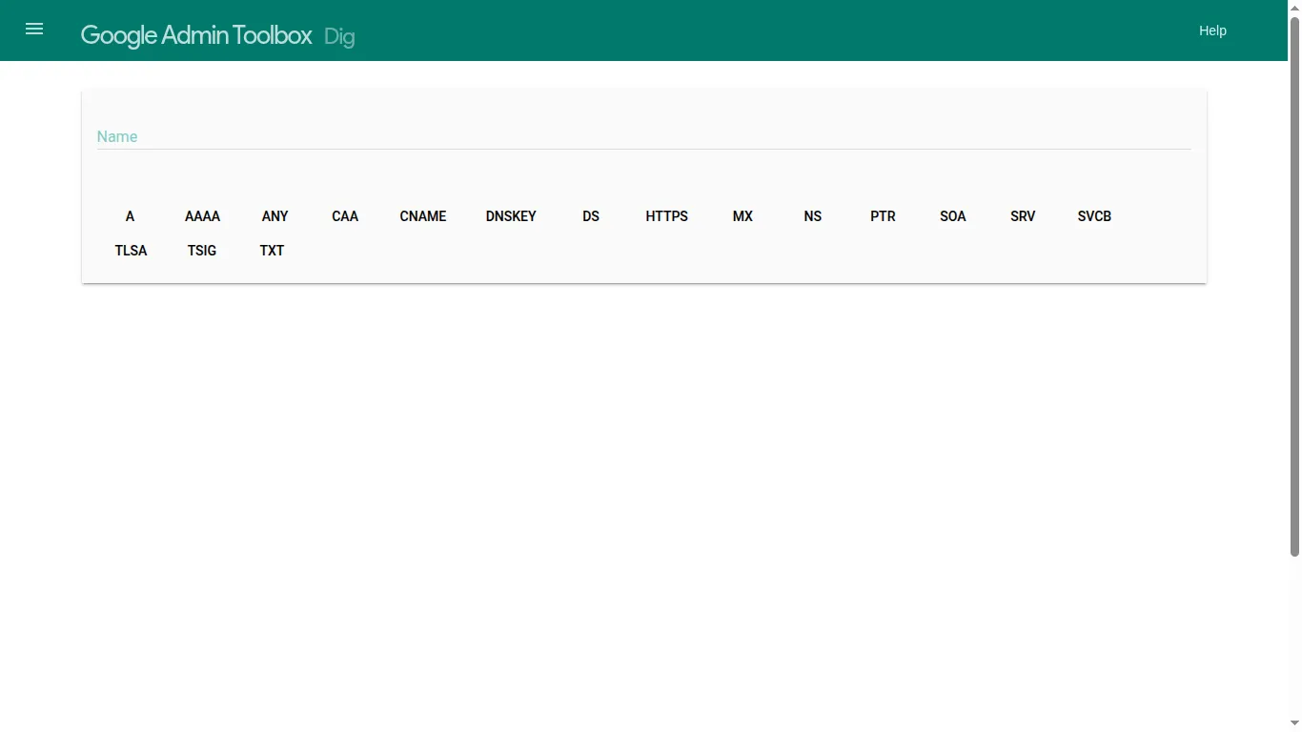The width and height of the screenshot is (1302, 732).
Task: Select the TXT record lookup
Action: (272, 251)
